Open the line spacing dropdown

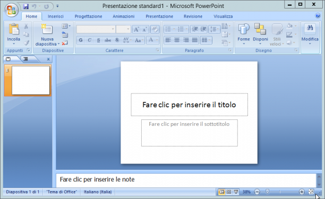point(215,29)
